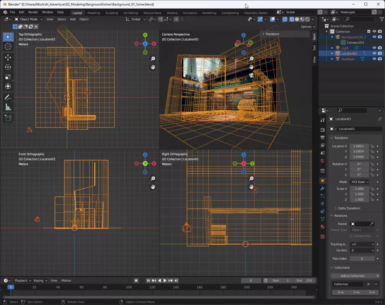Screen dimensions: 385x305
Task: Select the Measure ruler tool
Action: tap(8, 107)
